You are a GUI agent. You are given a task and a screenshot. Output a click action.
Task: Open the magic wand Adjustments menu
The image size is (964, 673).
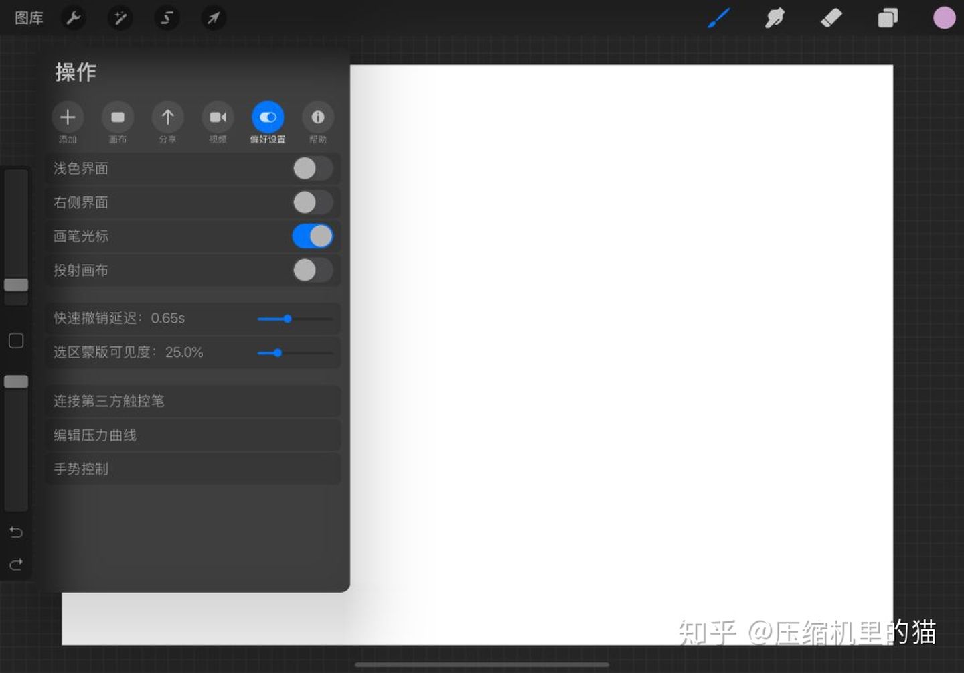pos(120,18)
